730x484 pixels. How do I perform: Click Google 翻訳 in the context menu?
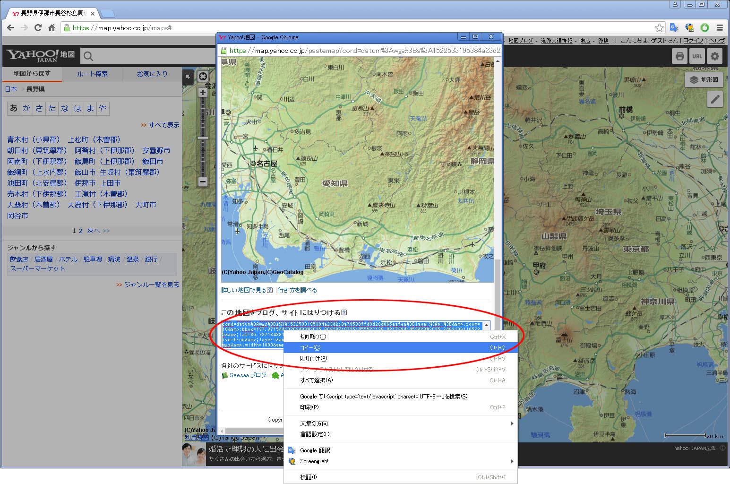401,450
